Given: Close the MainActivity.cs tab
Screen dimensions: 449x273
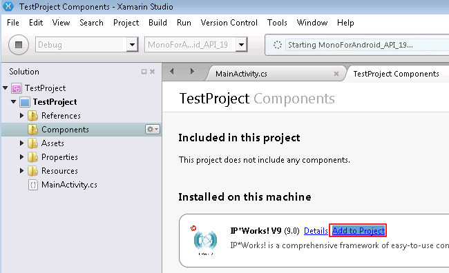Looking at the screenshot, I should [x=336, y=74].
